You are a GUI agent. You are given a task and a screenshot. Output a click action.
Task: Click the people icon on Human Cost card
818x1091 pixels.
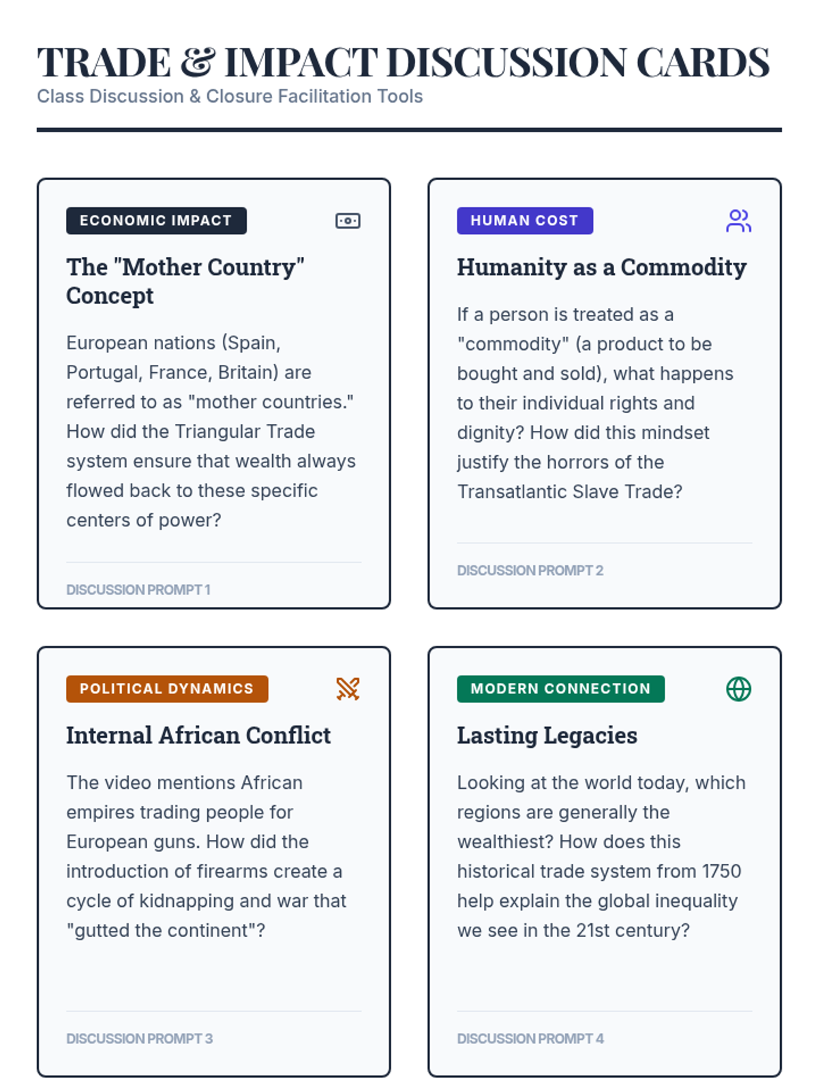click(x=738, y=221)
